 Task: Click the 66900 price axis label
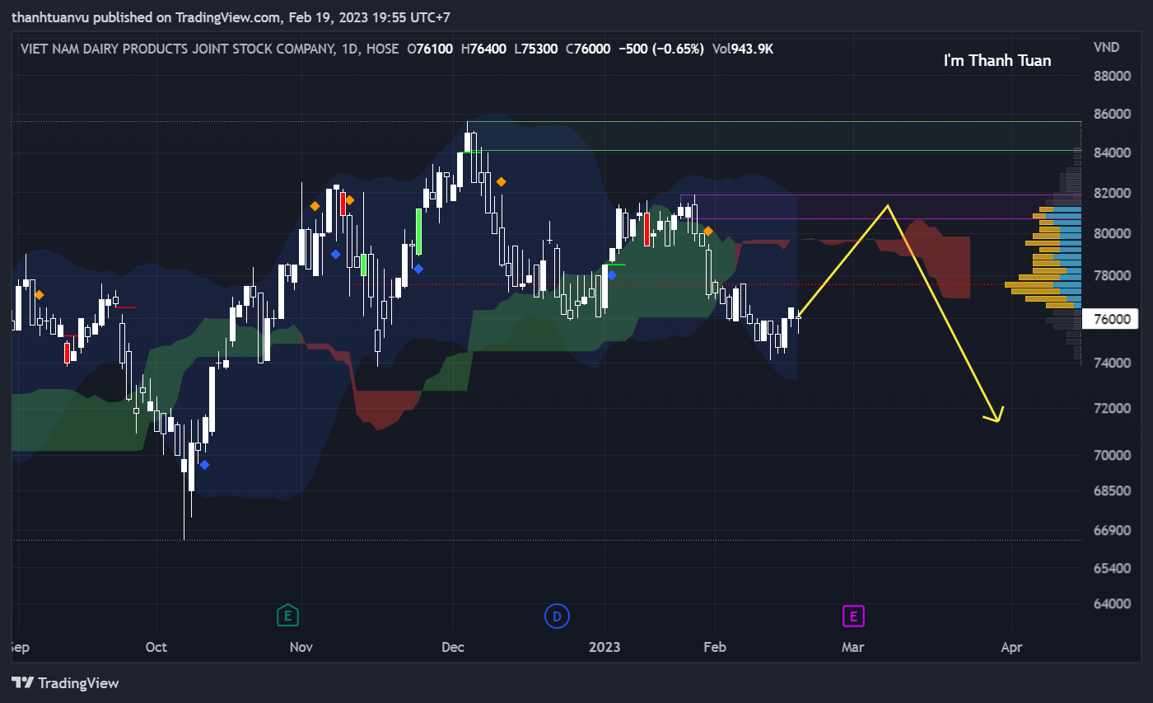tap(1111, 530)
